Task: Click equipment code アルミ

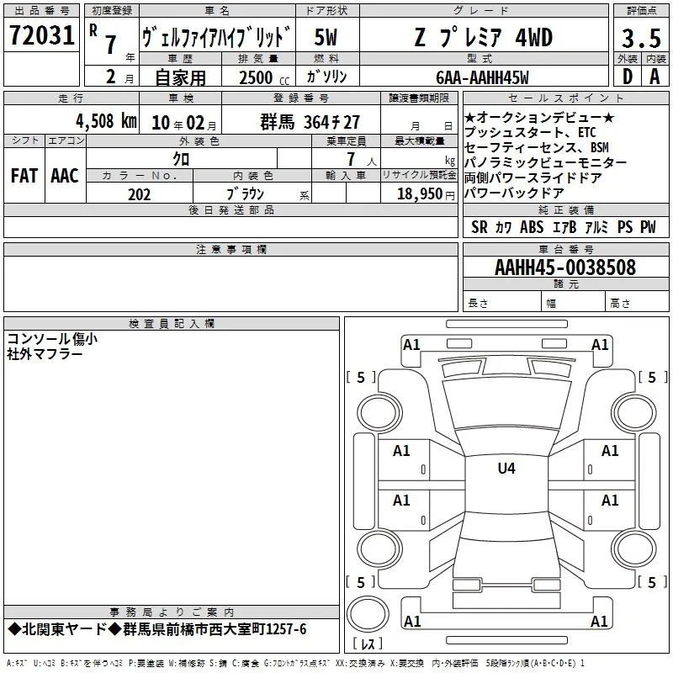Action: point(596,227)
